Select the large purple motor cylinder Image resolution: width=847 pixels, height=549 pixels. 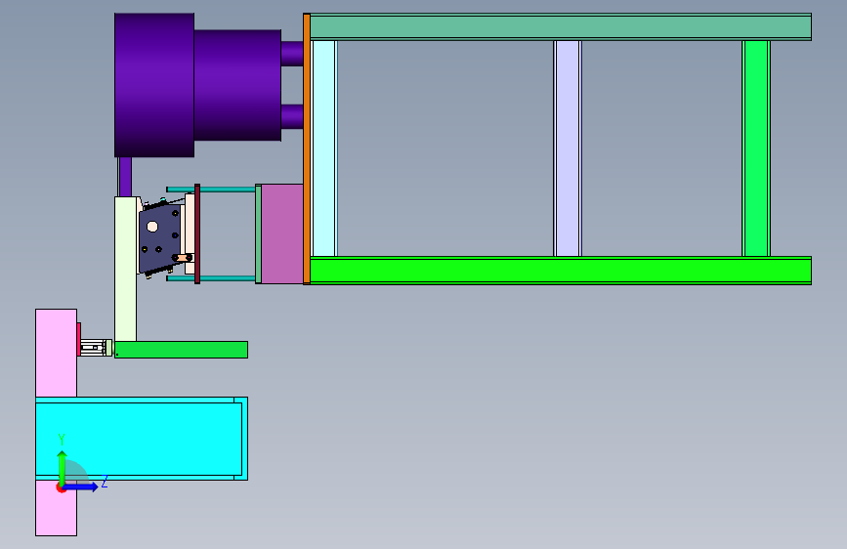click(x=154, y=85)
